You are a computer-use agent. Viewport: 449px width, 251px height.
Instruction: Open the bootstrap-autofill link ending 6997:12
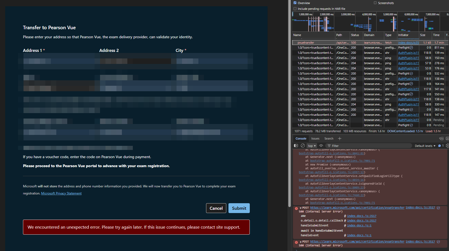[x=331, y=172]
